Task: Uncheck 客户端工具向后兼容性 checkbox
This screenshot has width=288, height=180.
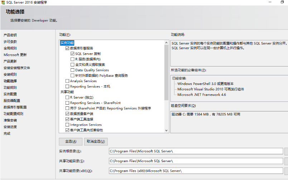Action: pyautogui.click(x=67, y=130)
